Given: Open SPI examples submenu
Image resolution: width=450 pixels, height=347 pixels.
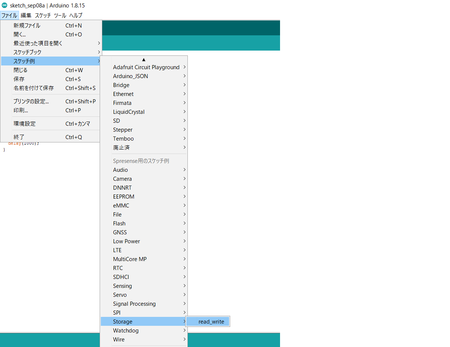Looking at the screenshot, I should (144, 313).
